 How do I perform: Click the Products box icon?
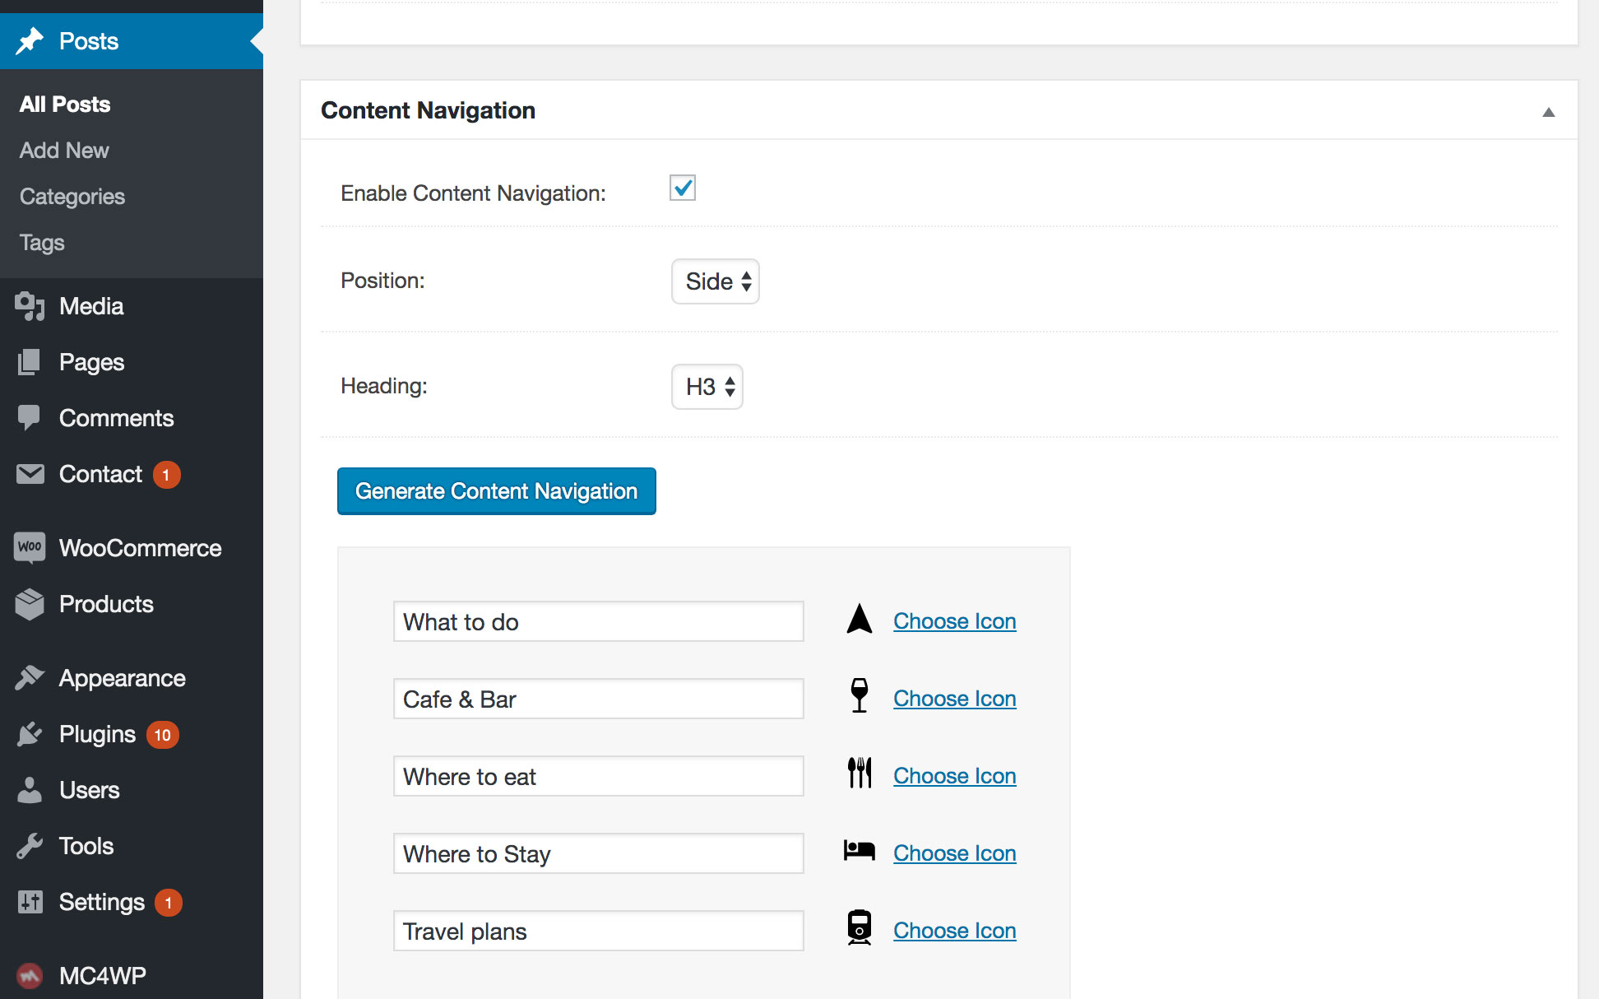(x=30, y=603)
